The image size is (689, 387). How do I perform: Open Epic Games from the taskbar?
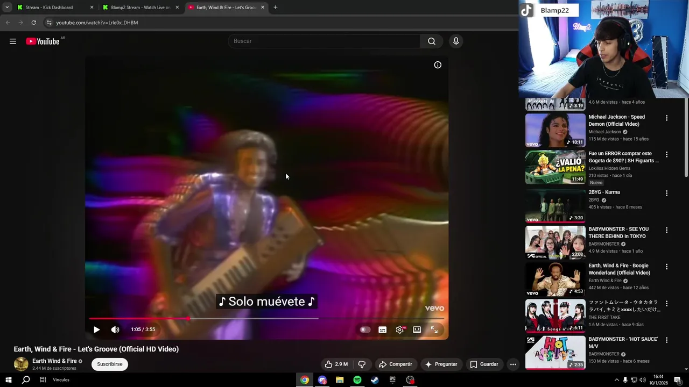coord(392,380)
